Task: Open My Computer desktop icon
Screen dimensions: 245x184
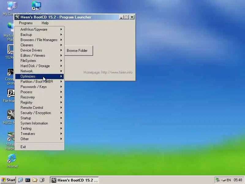Action: pos(12,8)
